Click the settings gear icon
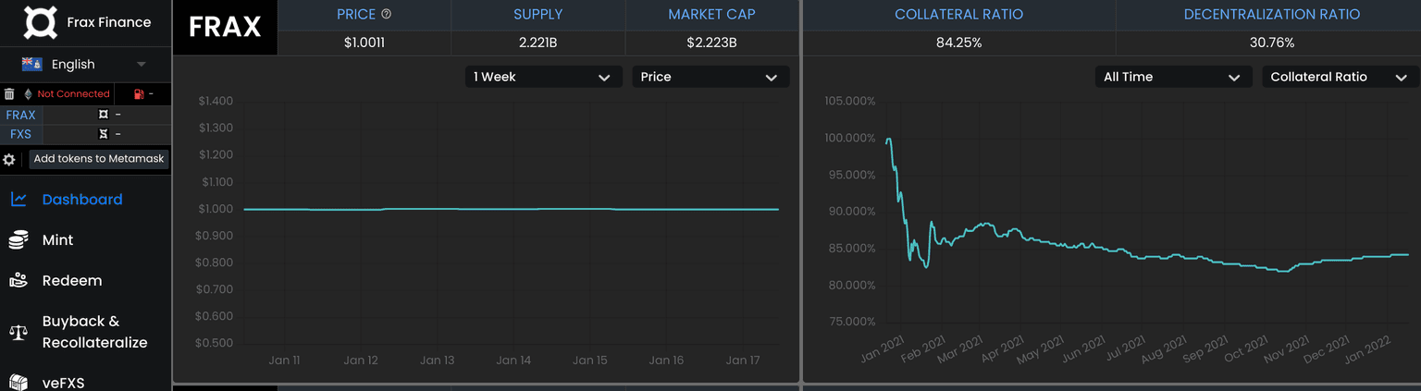 coord(9,159)
